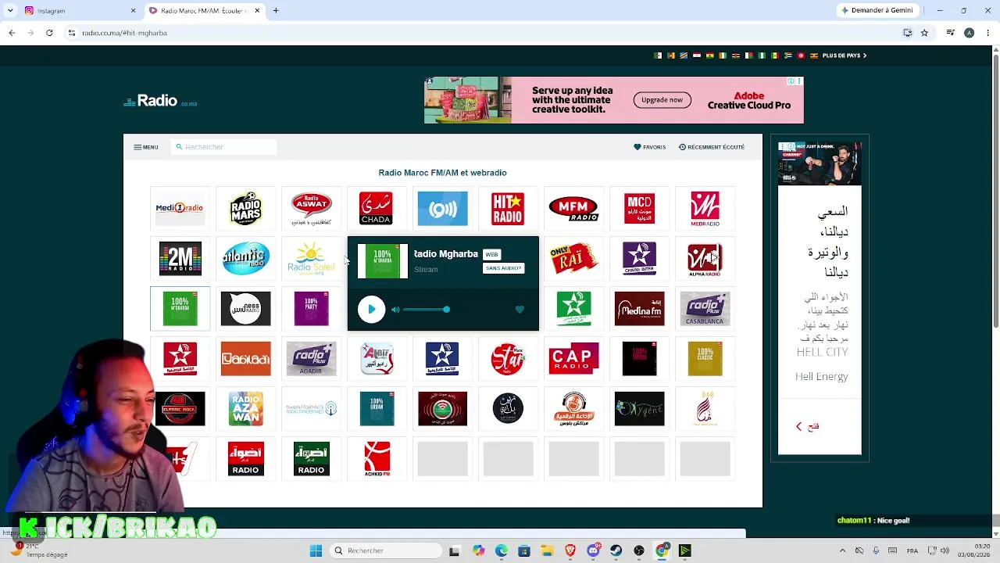Close the Instagram tab

[133, 11]
